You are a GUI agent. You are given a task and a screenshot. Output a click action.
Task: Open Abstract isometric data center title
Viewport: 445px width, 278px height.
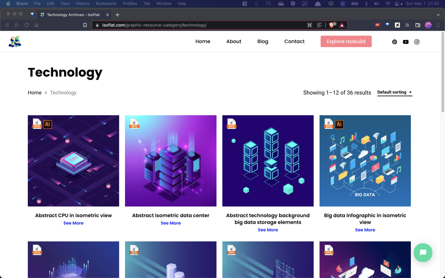point(171,215)
